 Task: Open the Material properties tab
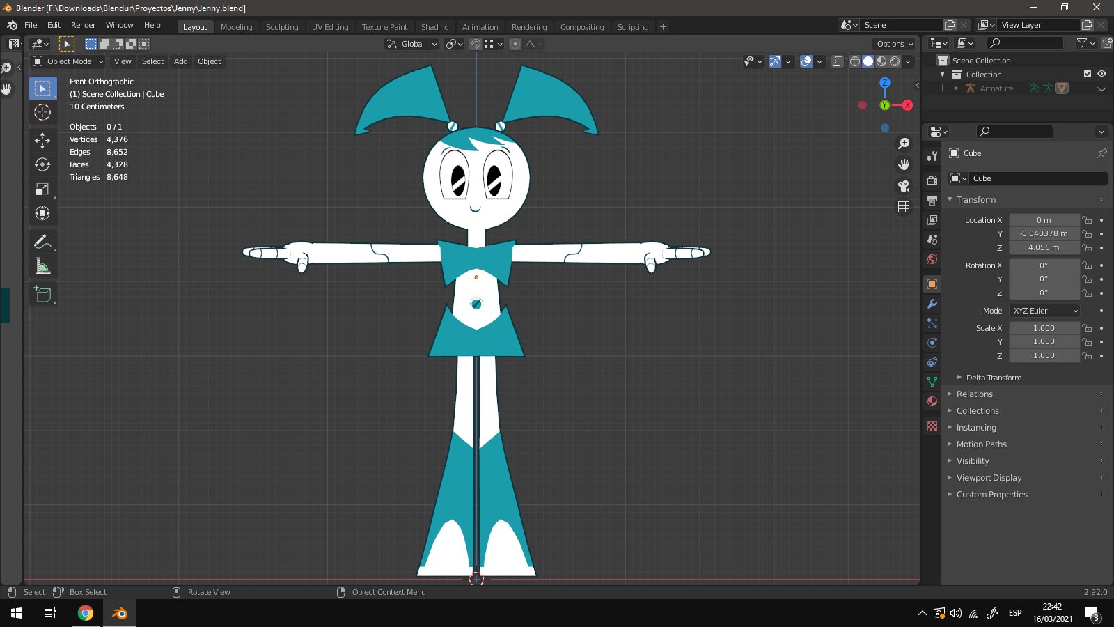coord(932,401)
